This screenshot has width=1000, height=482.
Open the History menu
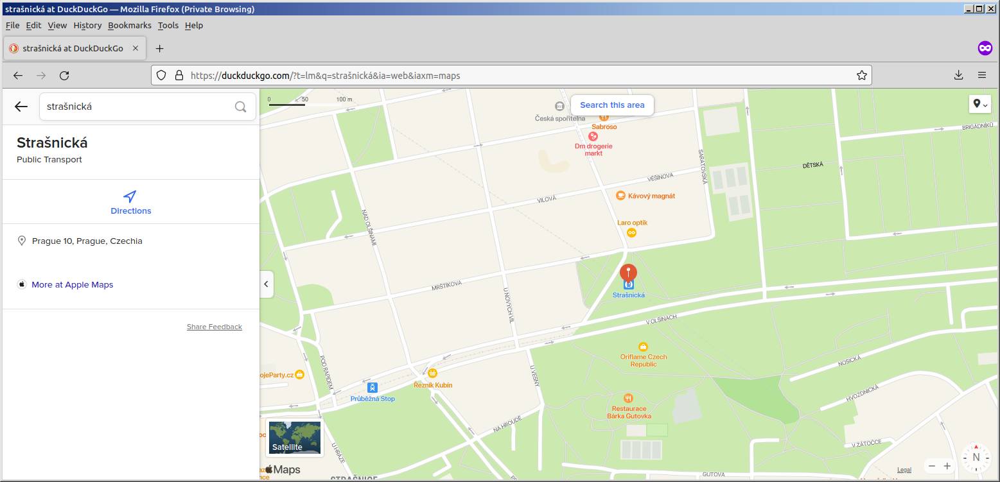(x=87, y=25)
